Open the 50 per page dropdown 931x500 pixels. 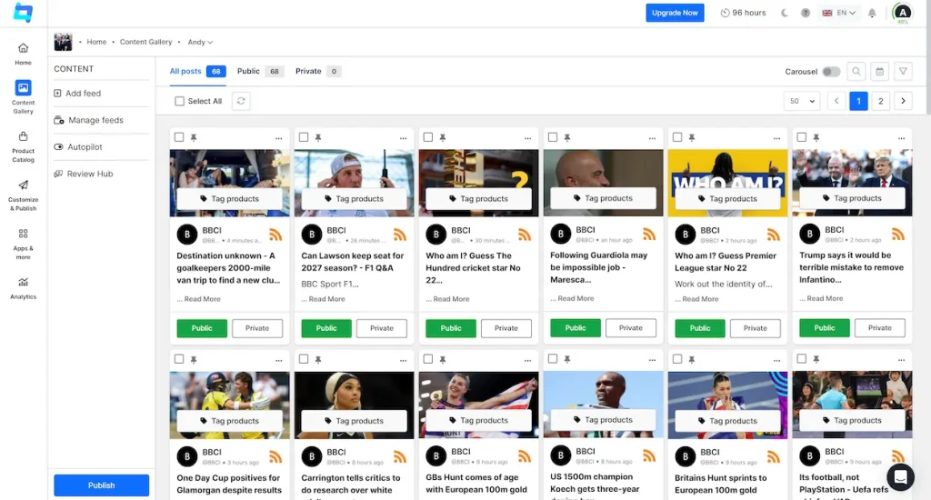pos(802,101)
